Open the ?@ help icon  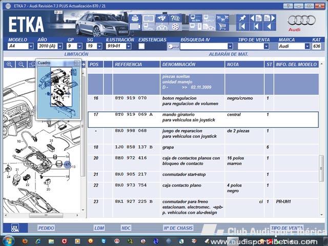pyautogui.click(x=175, y=18)
